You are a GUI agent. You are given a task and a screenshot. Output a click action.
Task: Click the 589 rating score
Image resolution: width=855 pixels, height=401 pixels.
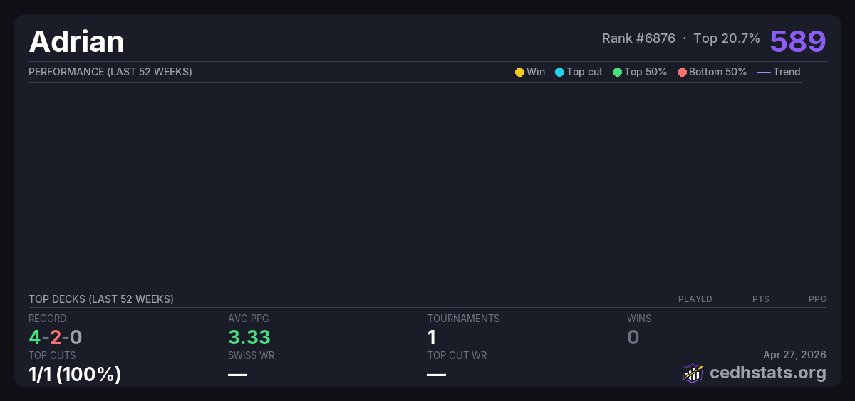[797, 41]
